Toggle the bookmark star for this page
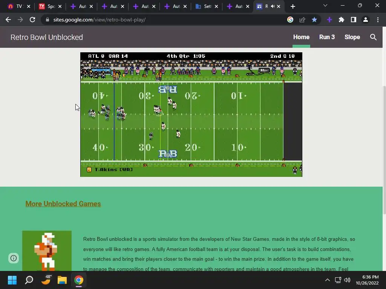386x289 pixels. click(x=314, y=20)
